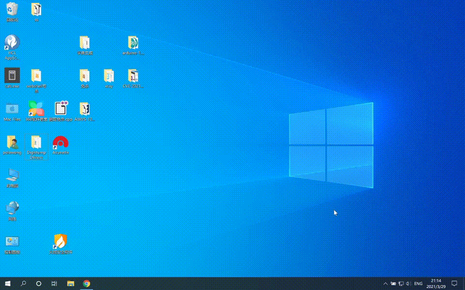The height and width of the screenshot is (290, 465).
Task: Select the folder left of xray
Action: click(x=84, y=78)
